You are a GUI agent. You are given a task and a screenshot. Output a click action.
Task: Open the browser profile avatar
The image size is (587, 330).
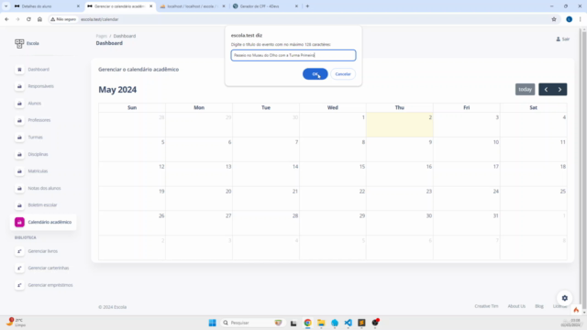tap(569, 19)
